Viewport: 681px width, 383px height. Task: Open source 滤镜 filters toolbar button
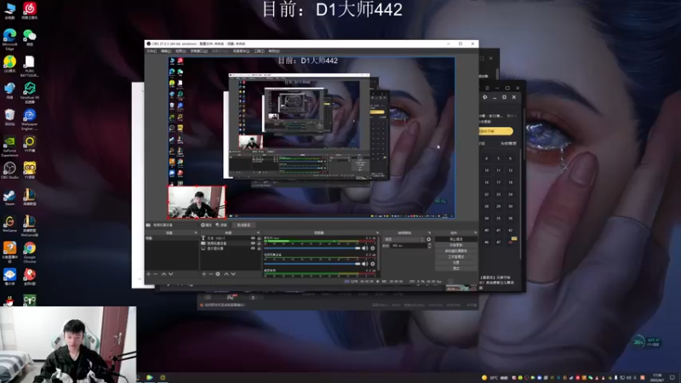pyautogui.click(x=221, y=225)
